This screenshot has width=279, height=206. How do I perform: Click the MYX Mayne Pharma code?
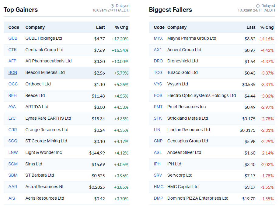click(158, 38)
